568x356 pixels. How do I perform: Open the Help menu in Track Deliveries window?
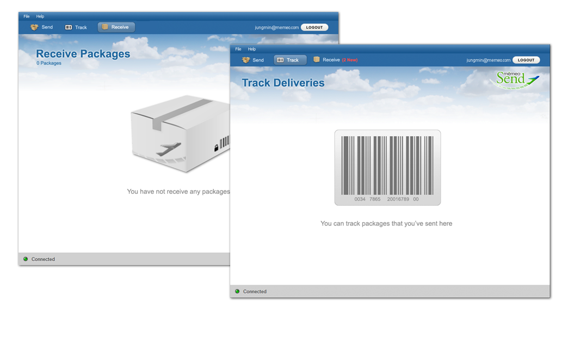tap(252, 49)
